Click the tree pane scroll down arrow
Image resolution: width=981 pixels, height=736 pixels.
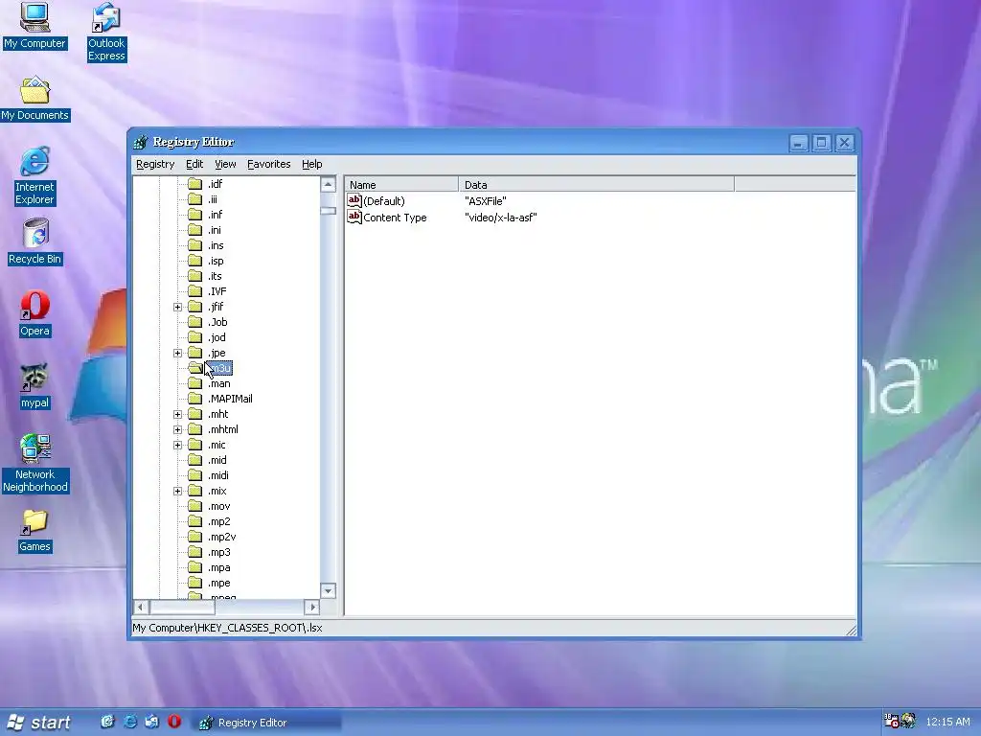(328, 590)
